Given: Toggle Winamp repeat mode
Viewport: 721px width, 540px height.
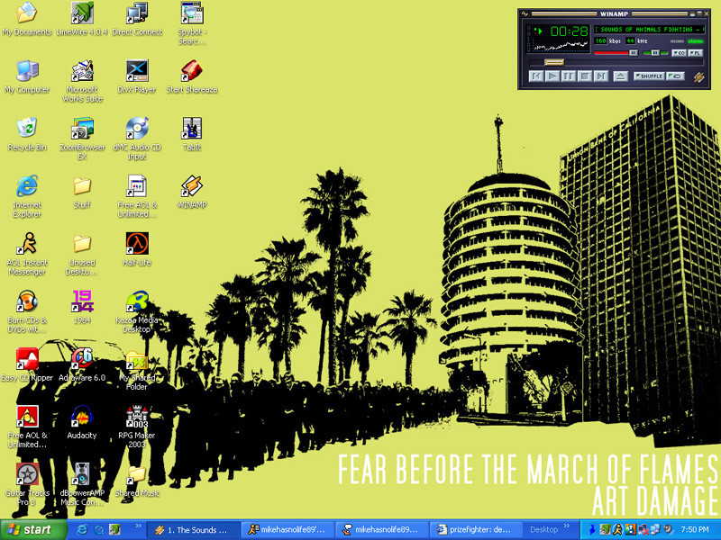Looking at the screenshot, I should pyautogui.click(x=675, y=76).
